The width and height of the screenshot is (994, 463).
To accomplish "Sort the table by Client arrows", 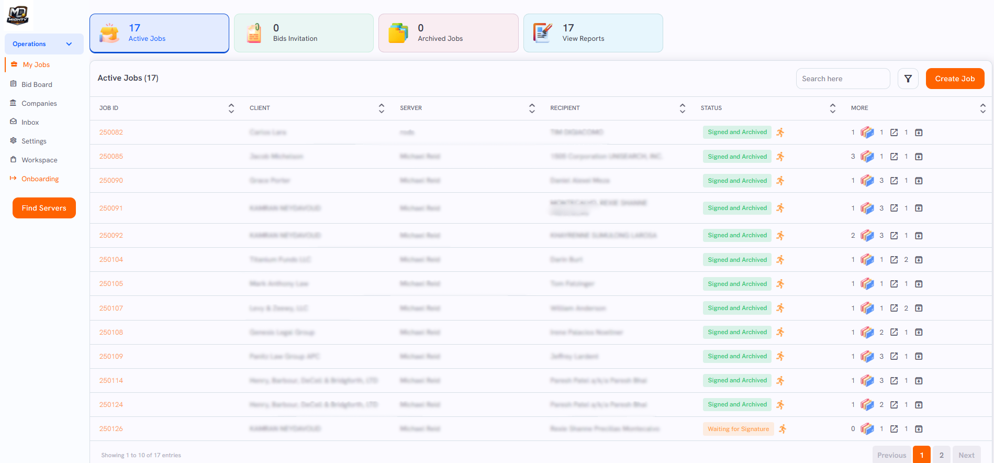I will pos(382,108).
